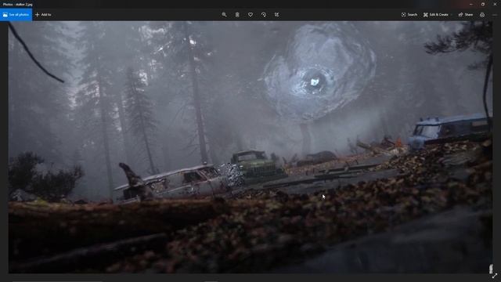Restore down the Photos window
501x282 pixels.
tap(483, 4)
